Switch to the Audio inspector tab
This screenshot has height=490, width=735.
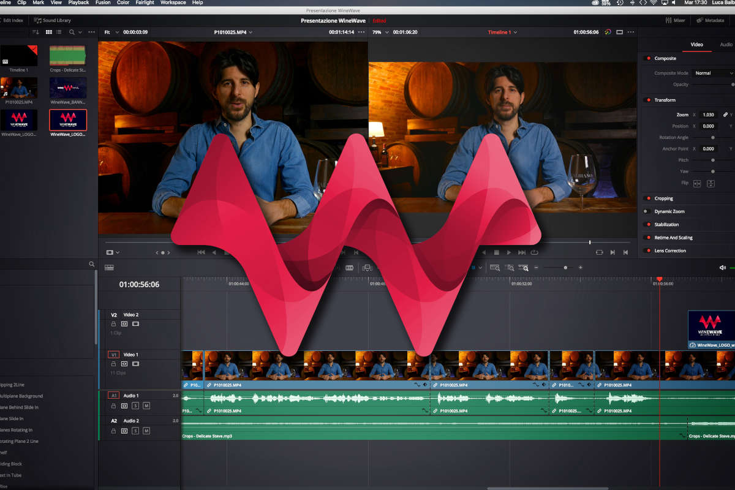click(x=726, y=45)
